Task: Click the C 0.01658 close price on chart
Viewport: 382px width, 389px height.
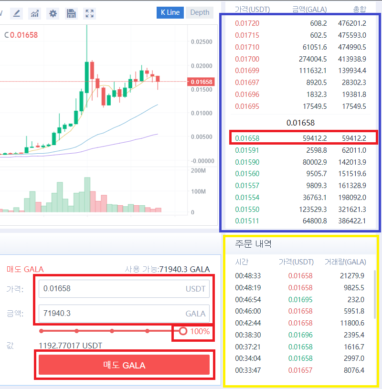Action: tap(21, 35)
